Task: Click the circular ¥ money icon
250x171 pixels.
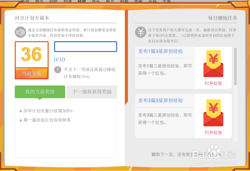Action: point(140,32)
